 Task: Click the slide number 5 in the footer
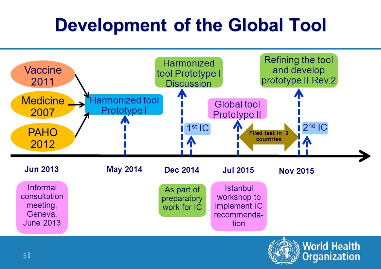tap(25, 256)
